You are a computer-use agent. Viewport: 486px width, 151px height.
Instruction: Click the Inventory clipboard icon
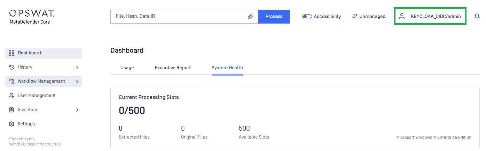pos(11,110)
